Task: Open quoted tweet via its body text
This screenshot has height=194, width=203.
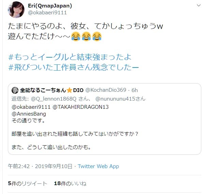Action: [75, 134]
